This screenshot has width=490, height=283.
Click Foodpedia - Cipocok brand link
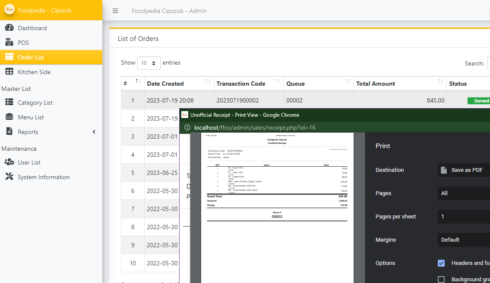(45, 10)
